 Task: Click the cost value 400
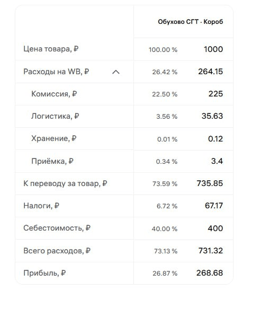coord(215,228)
